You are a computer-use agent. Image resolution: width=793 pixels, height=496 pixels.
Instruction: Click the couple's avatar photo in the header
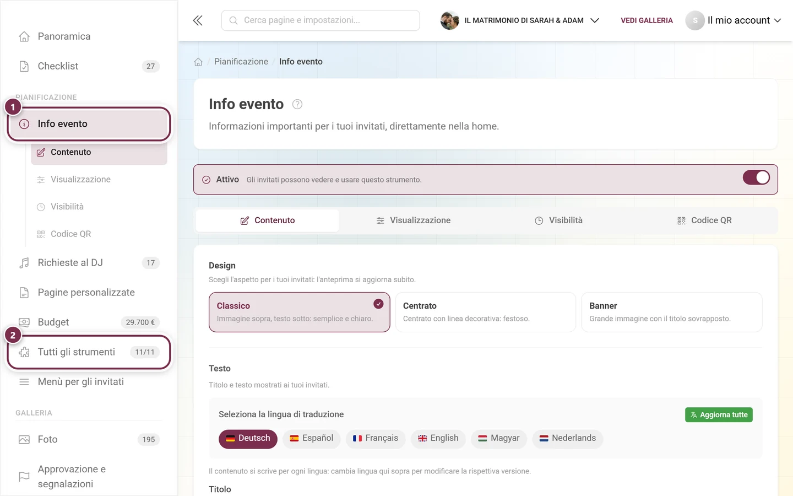pos(449,20)
